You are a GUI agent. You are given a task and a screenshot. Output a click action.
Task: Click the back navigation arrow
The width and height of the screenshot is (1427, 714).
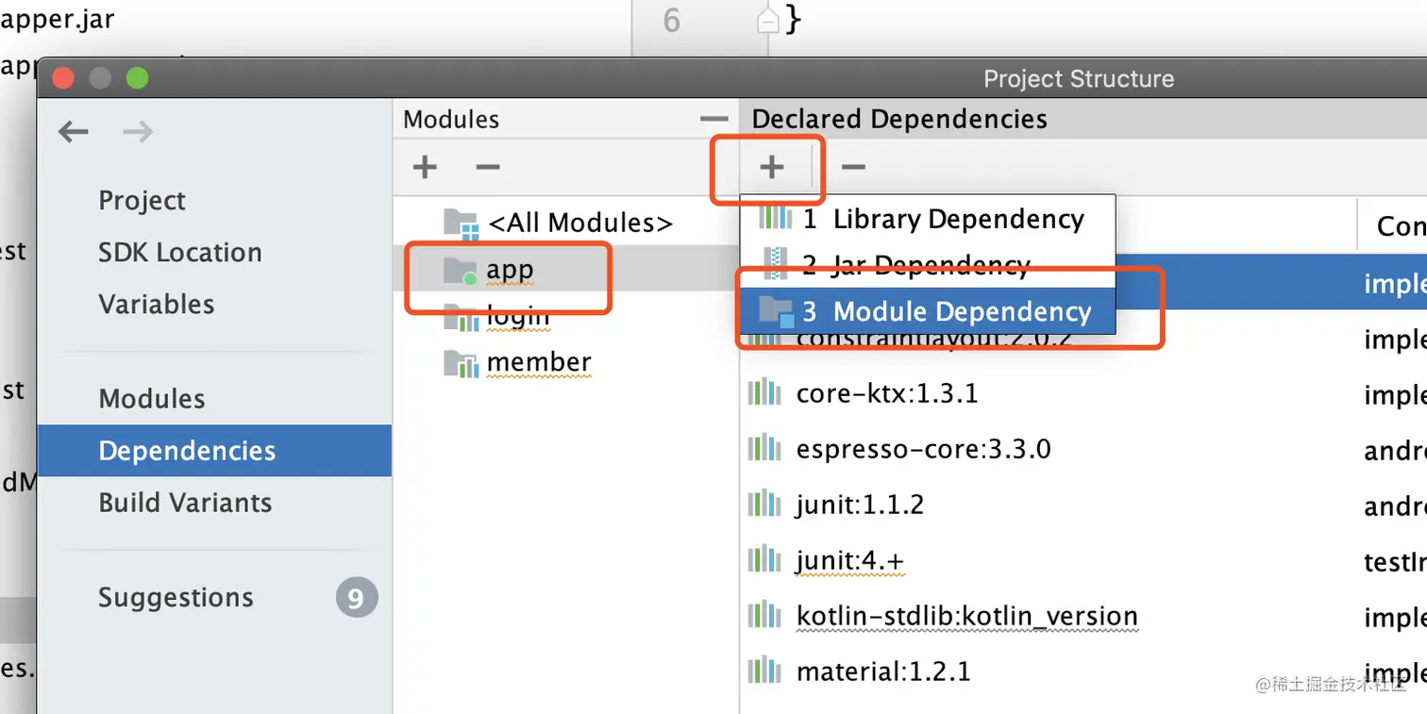(74, 132)
